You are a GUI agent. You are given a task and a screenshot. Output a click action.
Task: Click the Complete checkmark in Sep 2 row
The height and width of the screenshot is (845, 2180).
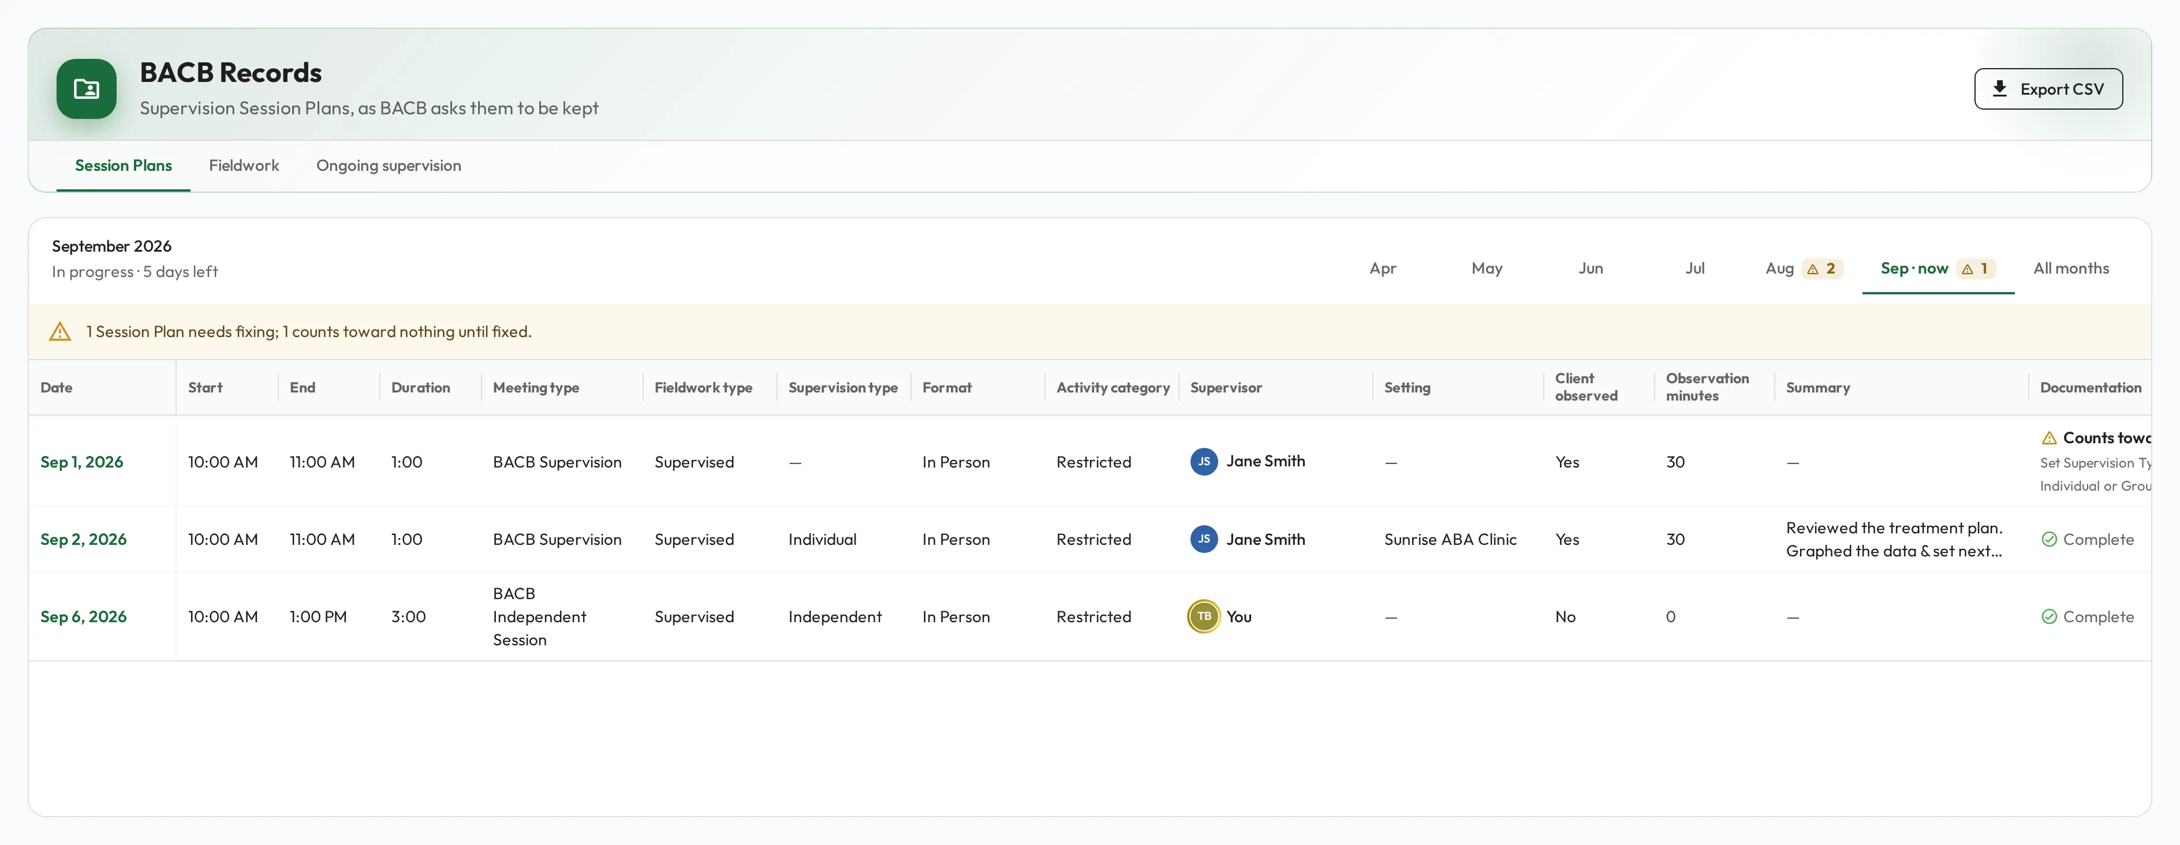(x=2049, y=540)
